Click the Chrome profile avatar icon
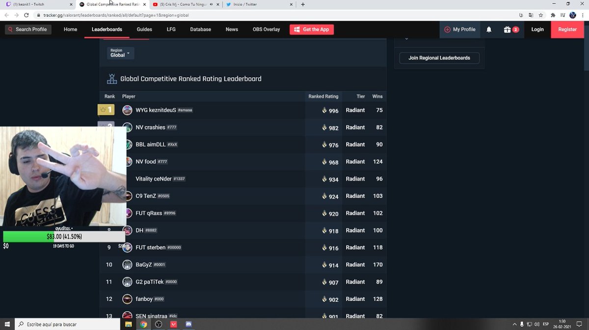 pyautogui.click(x=573, y=15)
